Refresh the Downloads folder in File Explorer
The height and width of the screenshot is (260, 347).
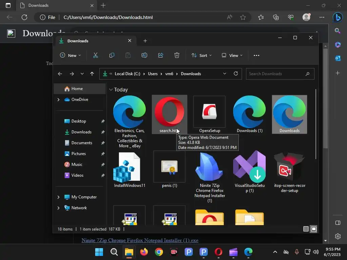coord(236,73)
